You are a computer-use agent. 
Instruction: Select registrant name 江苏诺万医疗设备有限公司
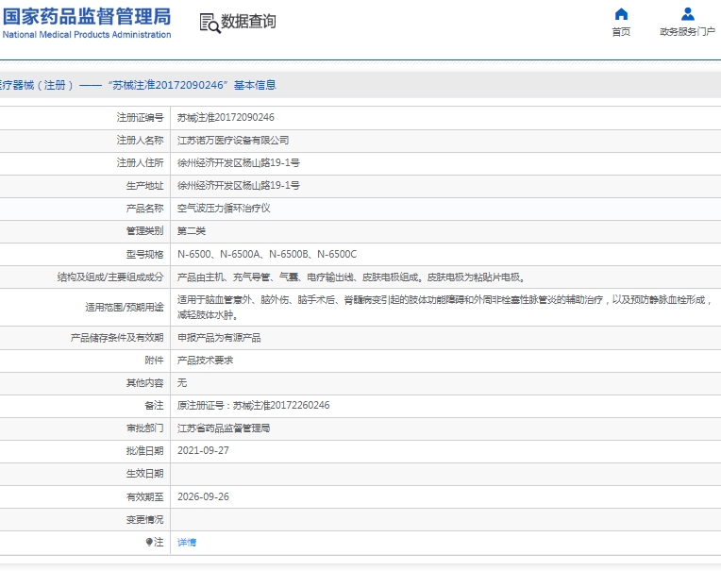tap(233, 141)
